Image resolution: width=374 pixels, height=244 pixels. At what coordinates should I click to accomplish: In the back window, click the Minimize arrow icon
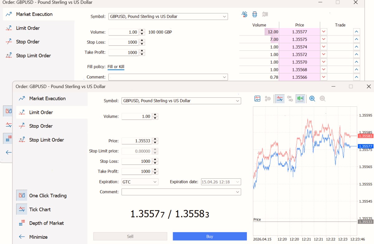(x=8, y=152)
